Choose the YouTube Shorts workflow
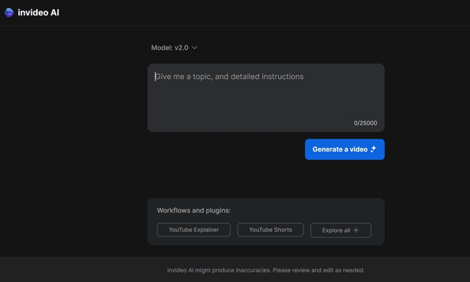Viewport: 470px width, 282px height. pyautogui.click(x=270, y=230)
